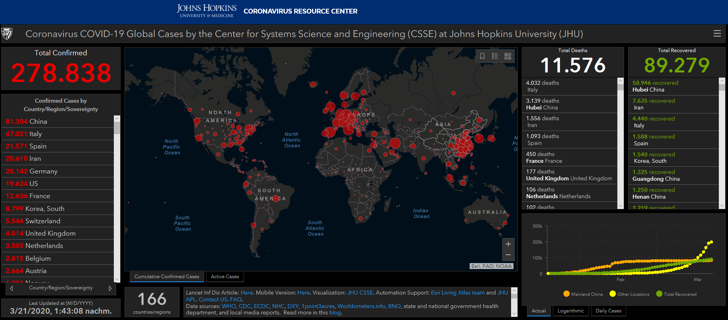This screenshot has height=320, width=728.
Task: Switch chart to the Logarithmic tab
Action: (x=570, y=311)
